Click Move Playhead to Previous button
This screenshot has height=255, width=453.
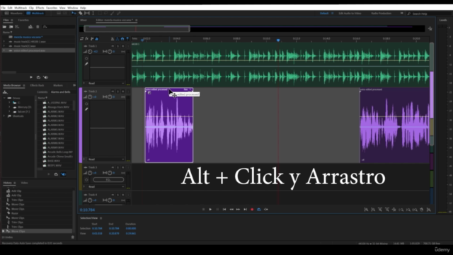[224, 210]
